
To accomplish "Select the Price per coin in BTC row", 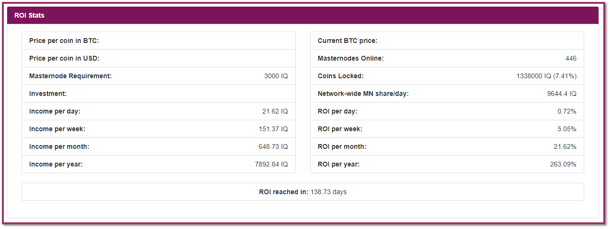I will tap(159, 41).
